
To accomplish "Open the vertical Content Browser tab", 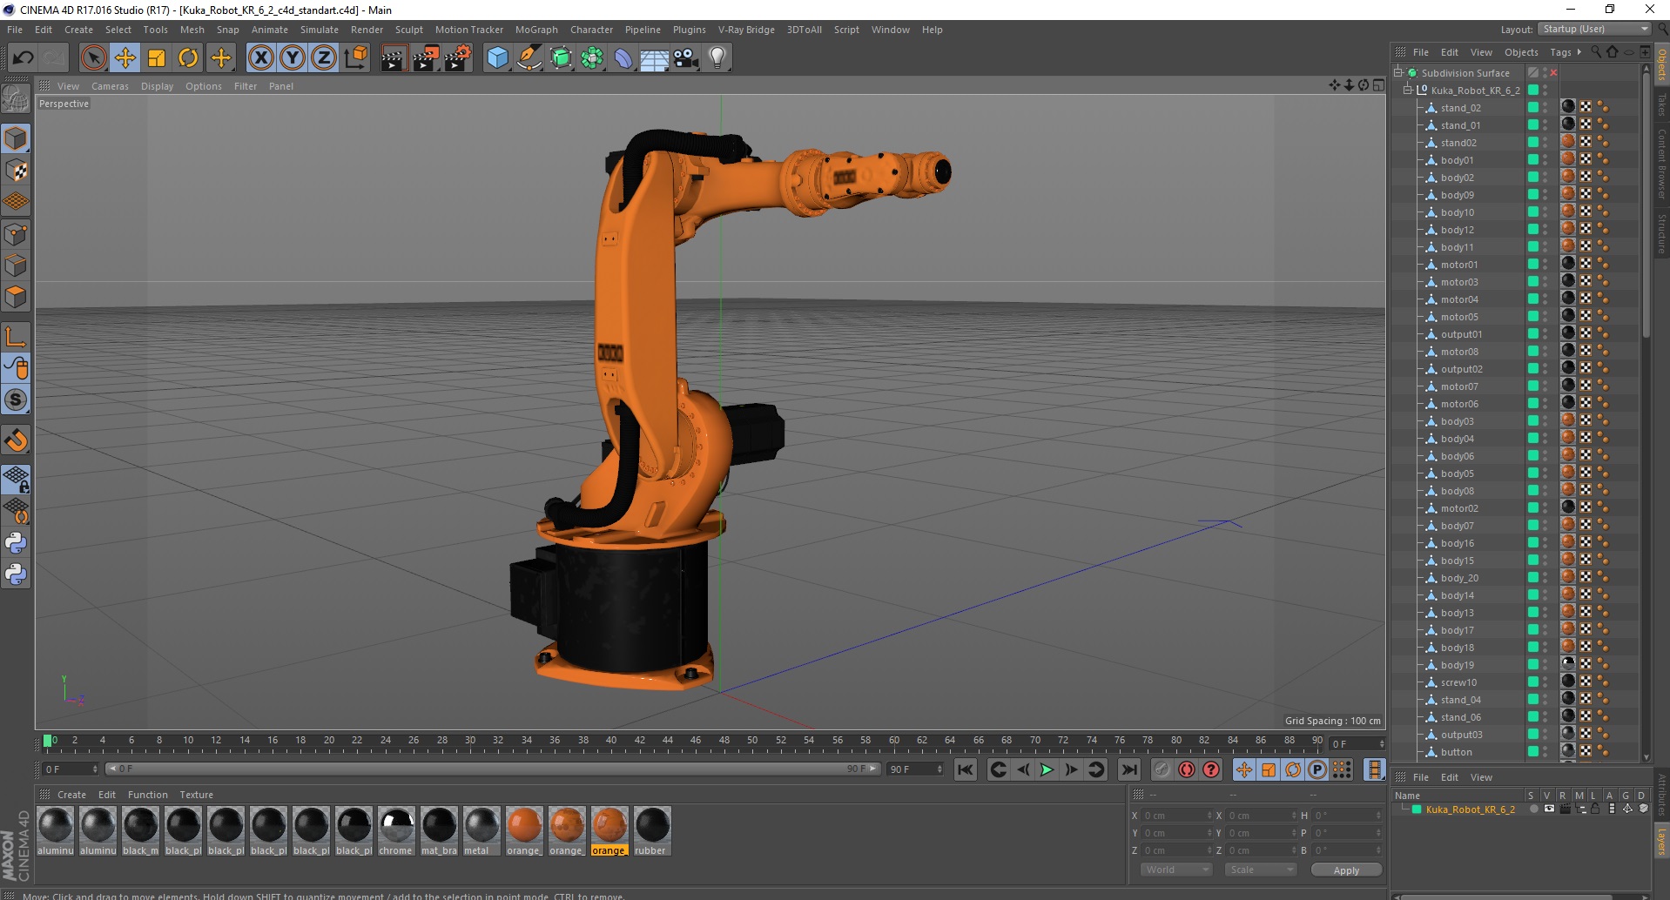I will pyautogui.click(x=1661, y=165).
